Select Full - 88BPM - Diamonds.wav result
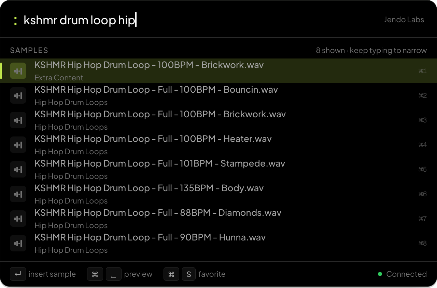The image size is (437, 288). pyautogui.click(x=218, y=219)
